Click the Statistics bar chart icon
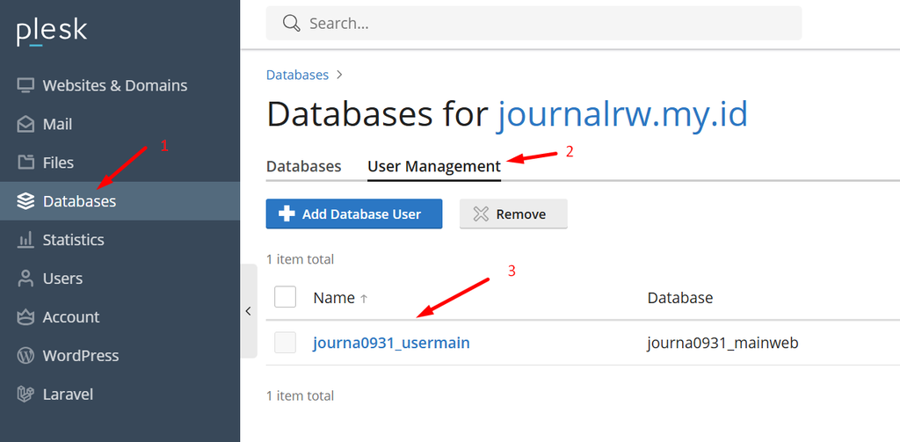This screenshot has width=900, height=442. pos(25,240)
